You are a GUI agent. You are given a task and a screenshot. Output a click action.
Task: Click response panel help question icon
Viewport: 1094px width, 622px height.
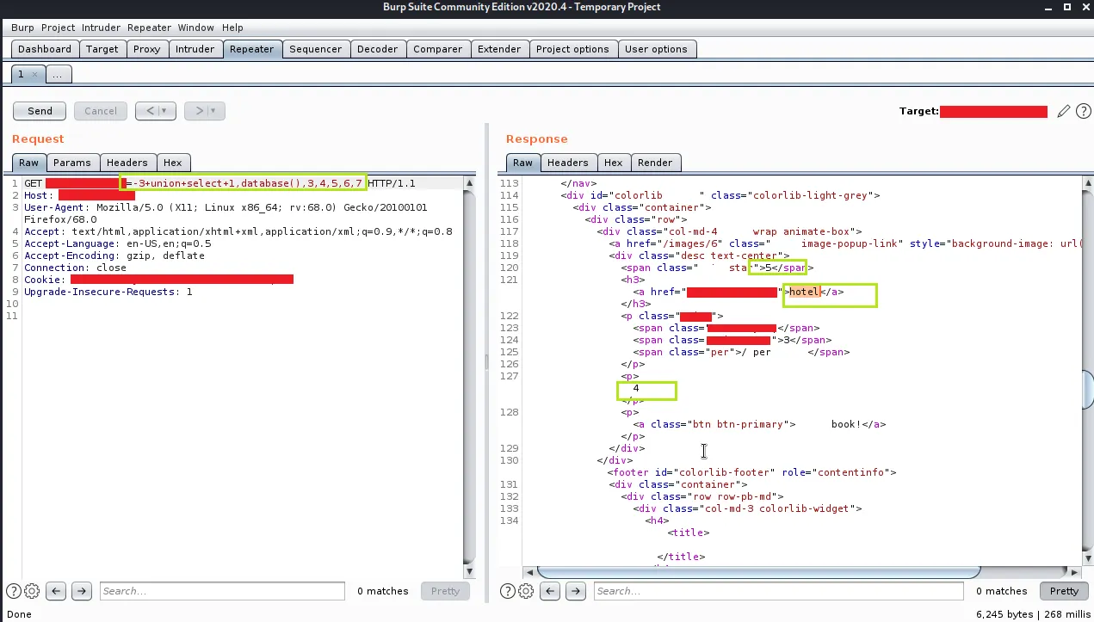(509, 591)
